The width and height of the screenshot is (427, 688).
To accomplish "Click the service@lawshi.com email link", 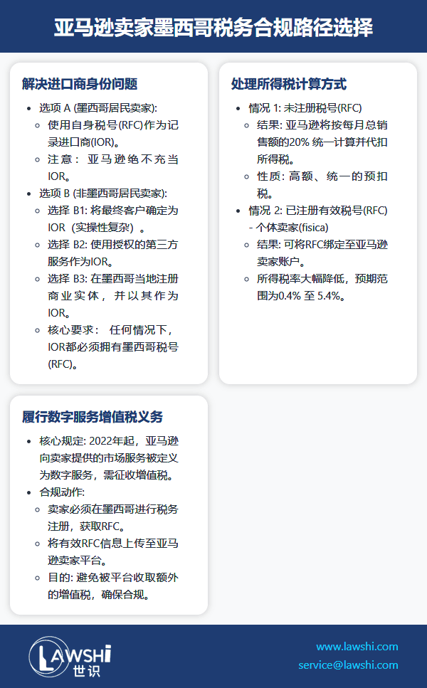I will (x=348, y=665).
